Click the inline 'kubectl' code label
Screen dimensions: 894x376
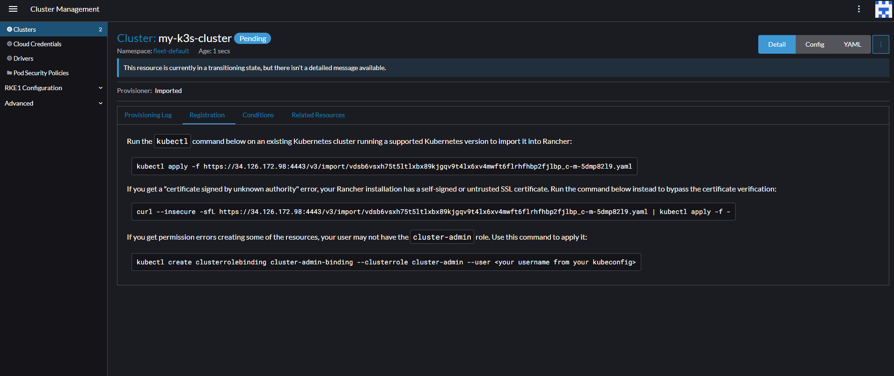(172, 141)
